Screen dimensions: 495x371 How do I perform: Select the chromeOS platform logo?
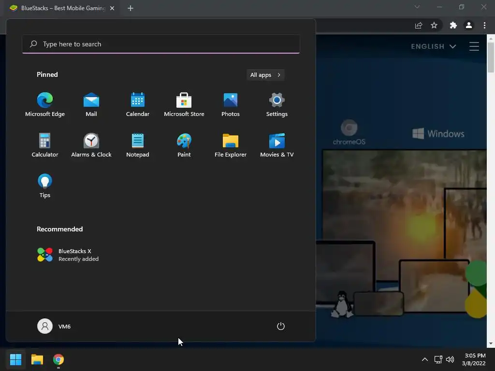(x=349, y=132)
